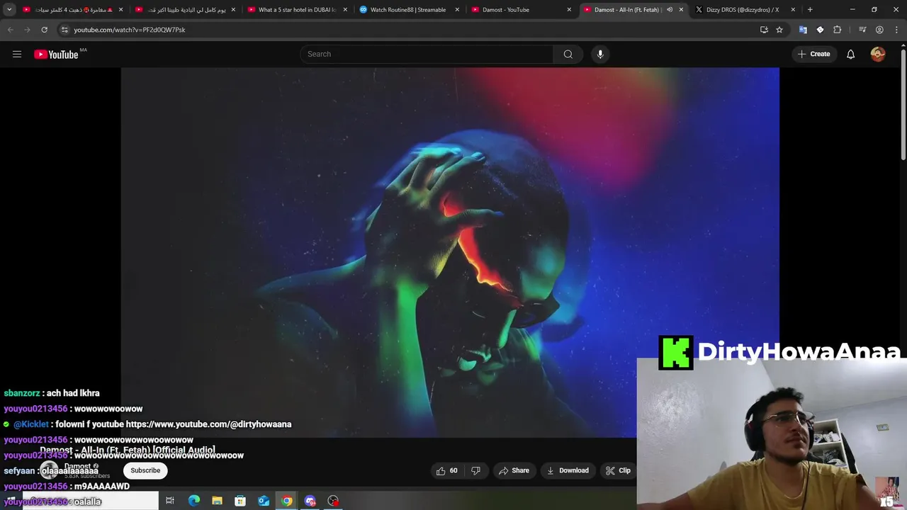Open Chrome profile icon in toolbar
The height and width of the screenshot is (510, 907).
point(879,30)
